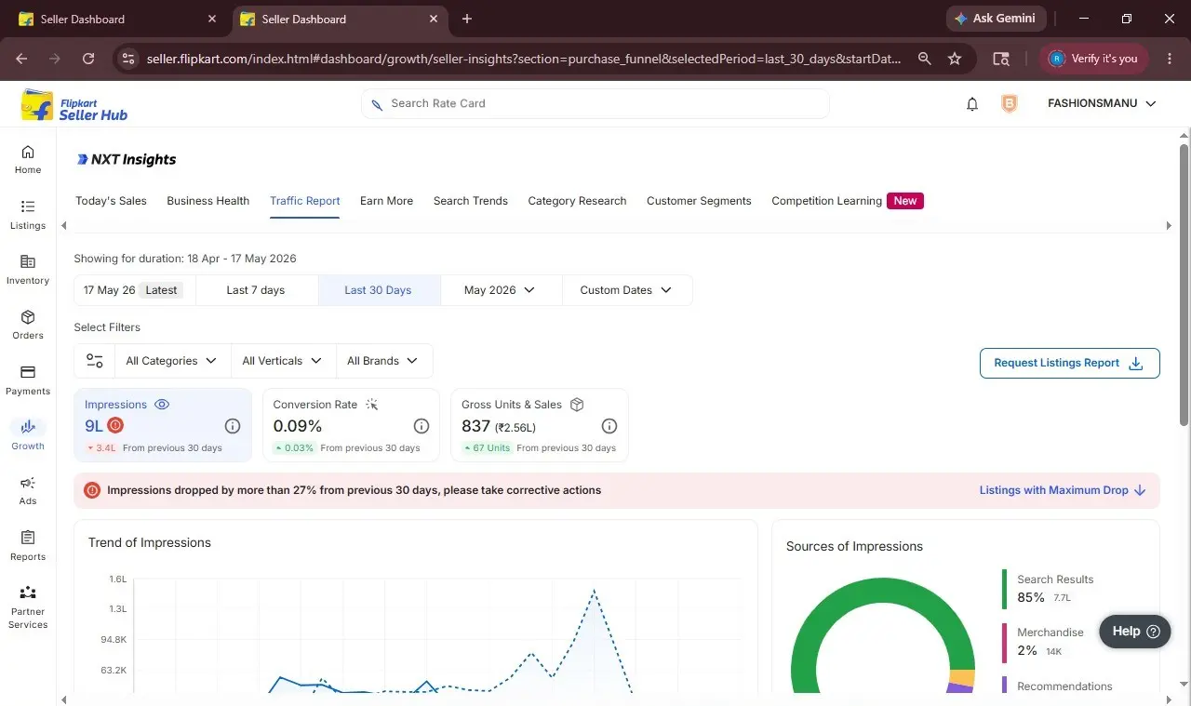Image resolution: width=1191 pixels, height=706 pixels.
Task: View site information icon in address bar
Action: 128,59
